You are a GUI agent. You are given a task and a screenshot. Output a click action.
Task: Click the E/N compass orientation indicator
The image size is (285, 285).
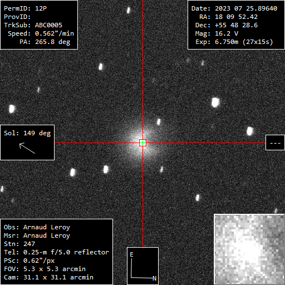tap(142, 266)
